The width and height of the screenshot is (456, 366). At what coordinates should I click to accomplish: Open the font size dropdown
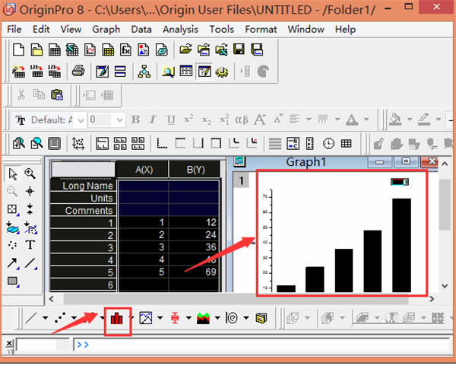point(119,120)
